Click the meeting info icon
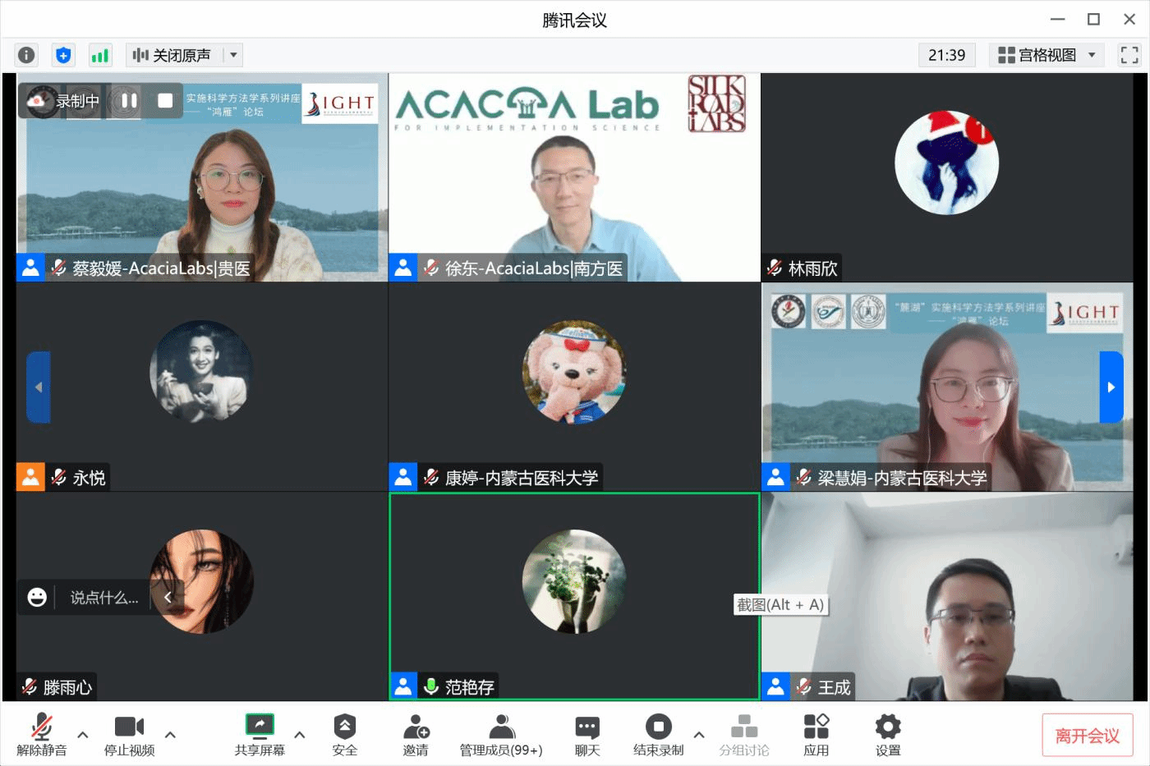The height and width of the screenshot is (766, 1150). tap(26, 55)
